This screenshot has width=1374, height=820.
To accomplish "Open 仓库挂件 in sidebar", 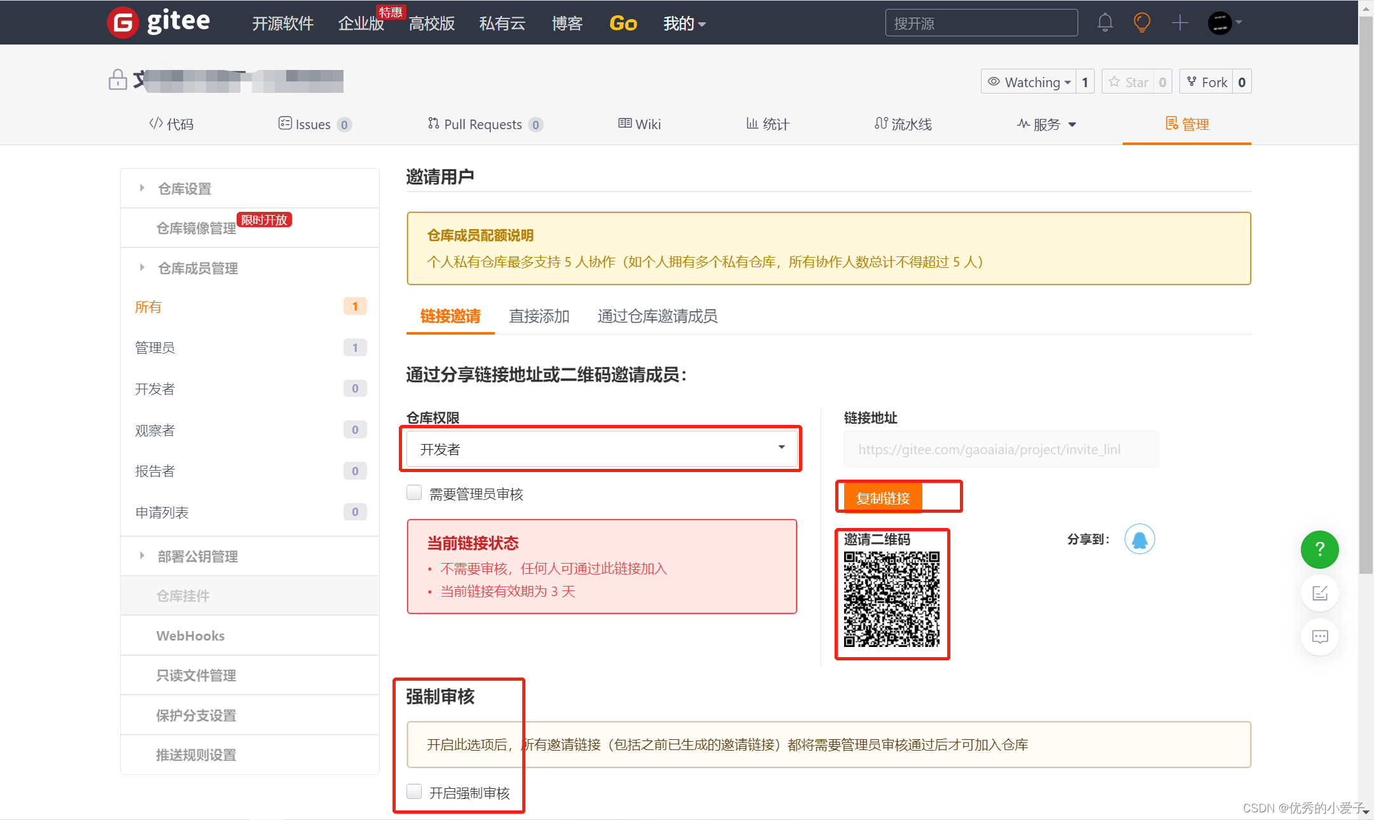I will click(250, 595).
